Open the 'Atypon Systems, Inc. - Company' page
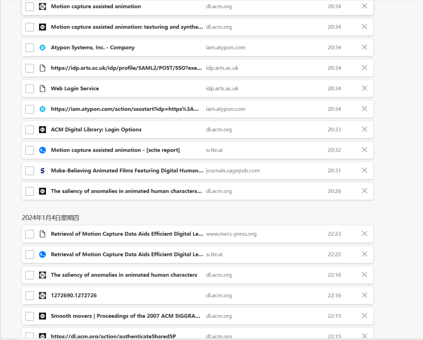The width and height of the screenshot is (423, 340). 93,48
